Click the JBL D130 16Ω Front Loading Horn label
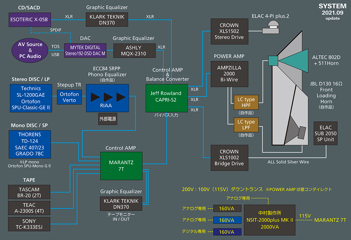Screen dimensions: 351x240 (326, 96)
